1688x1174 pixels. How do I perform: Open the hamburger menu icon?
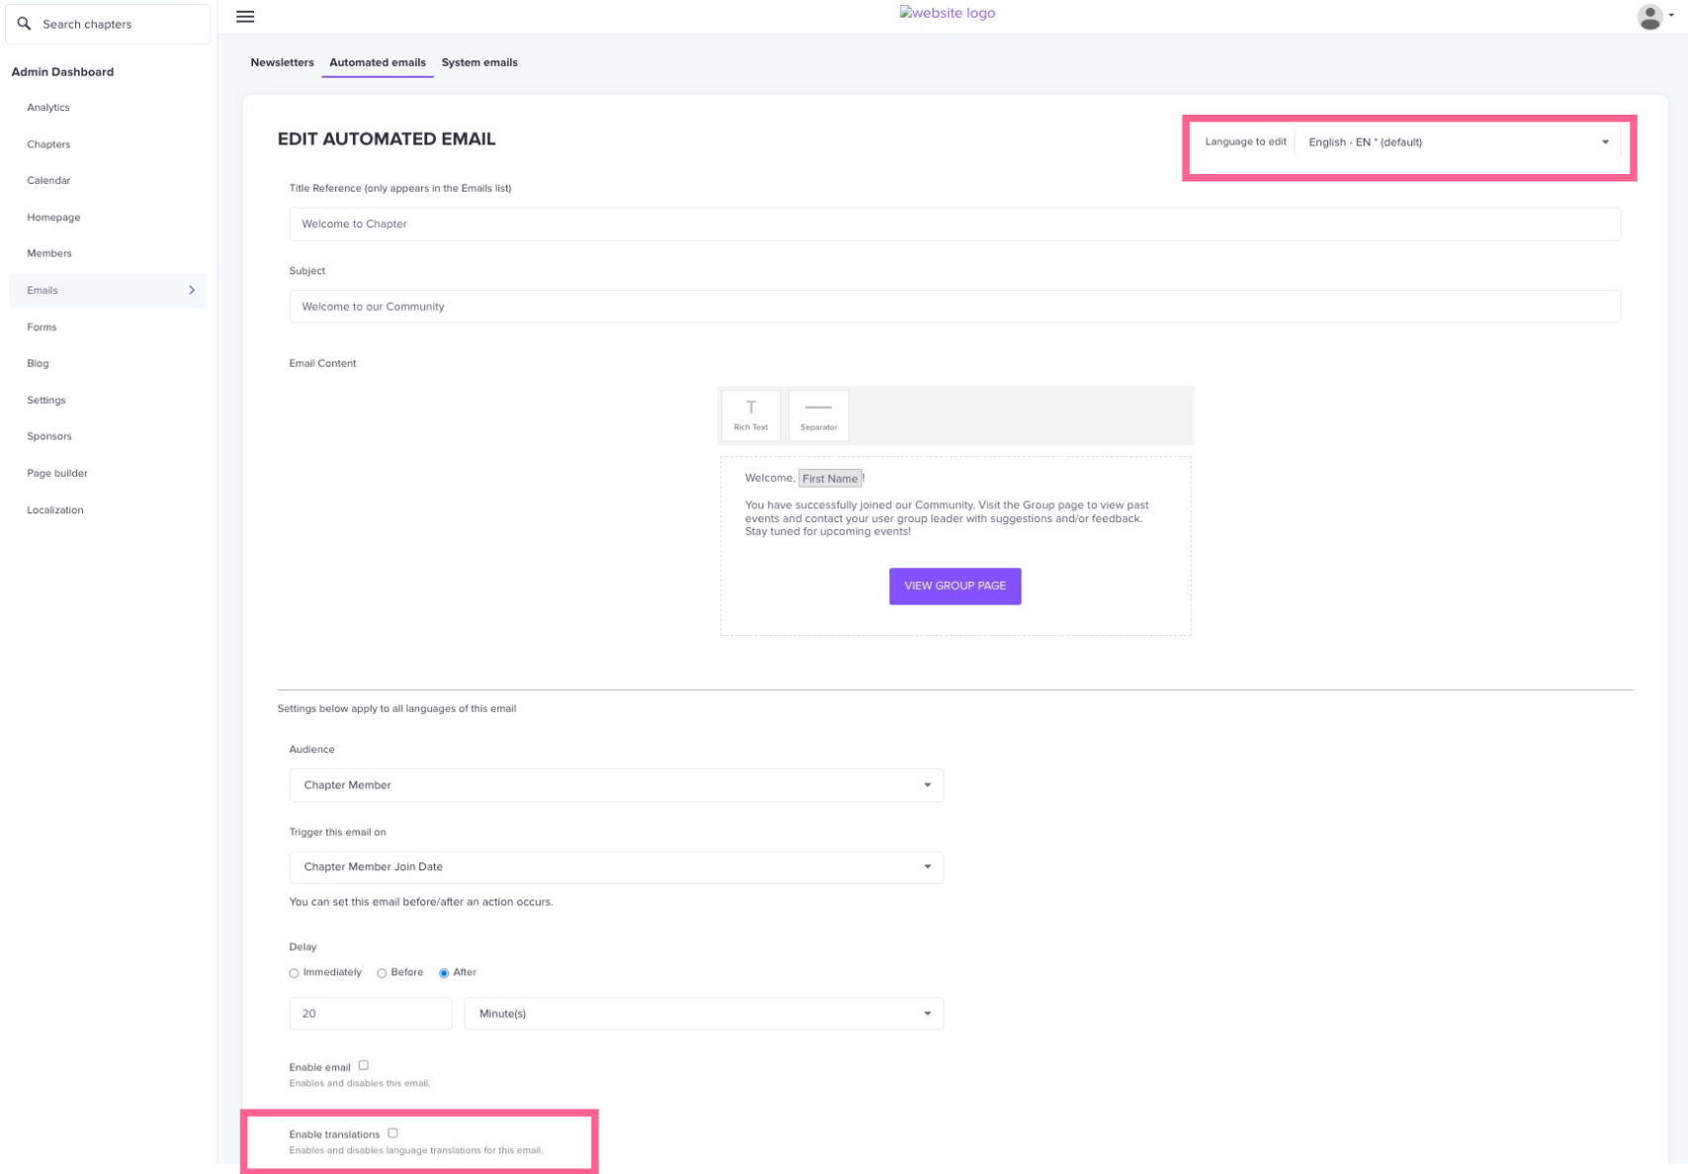245,17
